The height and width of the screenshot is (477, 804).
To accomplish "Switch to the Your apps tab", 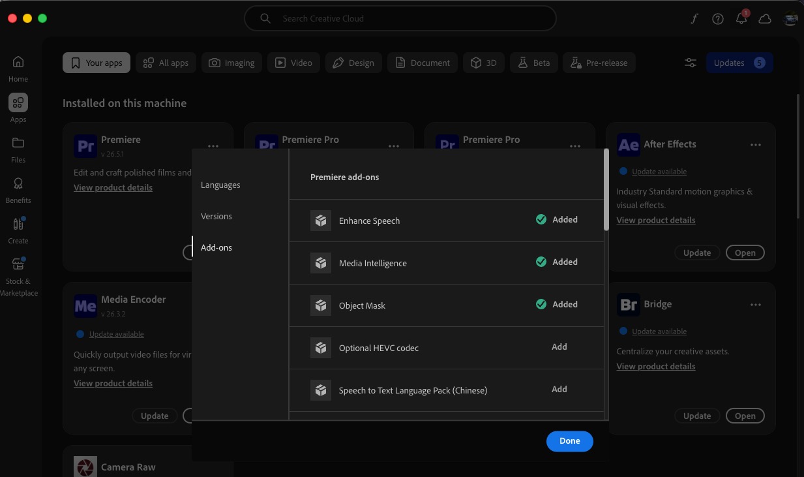I will click(97, 63).
